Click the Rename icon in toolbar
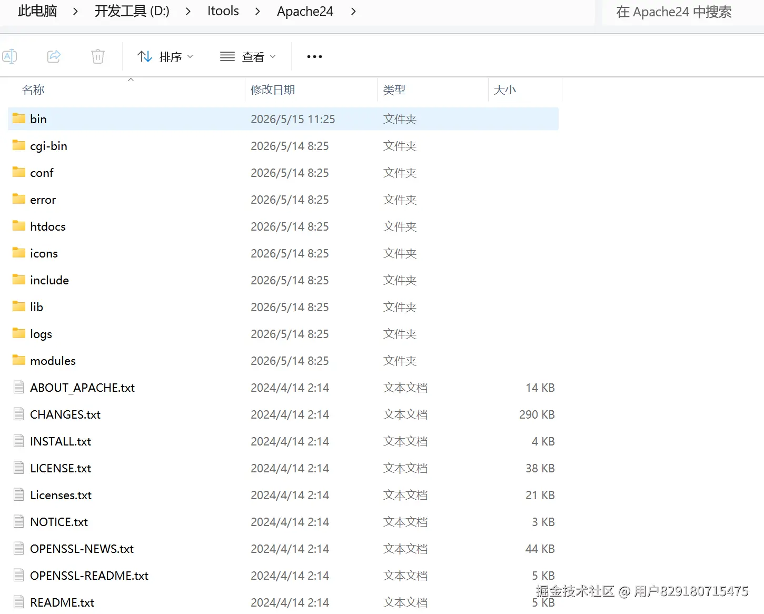The height and width of the screenshot is (614, 764). click(9, 56)
